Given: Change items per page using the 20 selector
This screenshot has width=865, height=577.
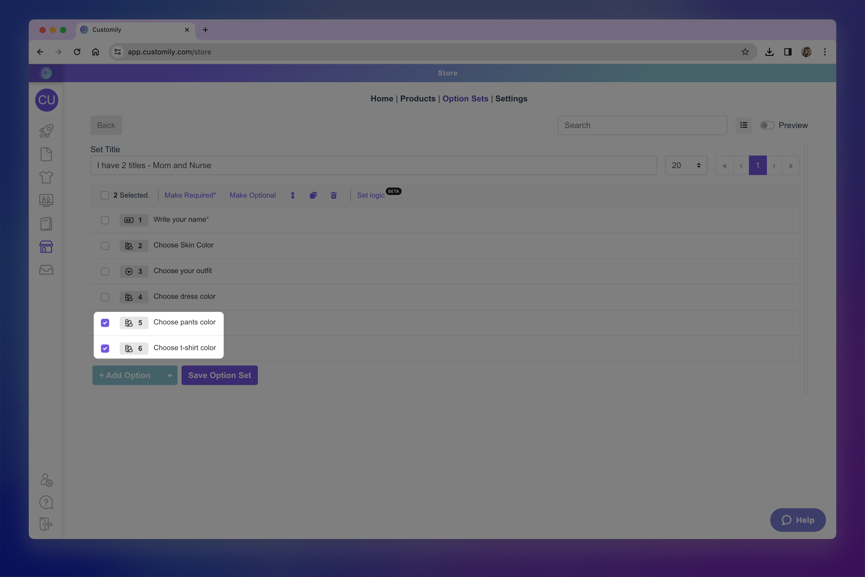Looking at the screenshot, I should (x=686, y=165).
